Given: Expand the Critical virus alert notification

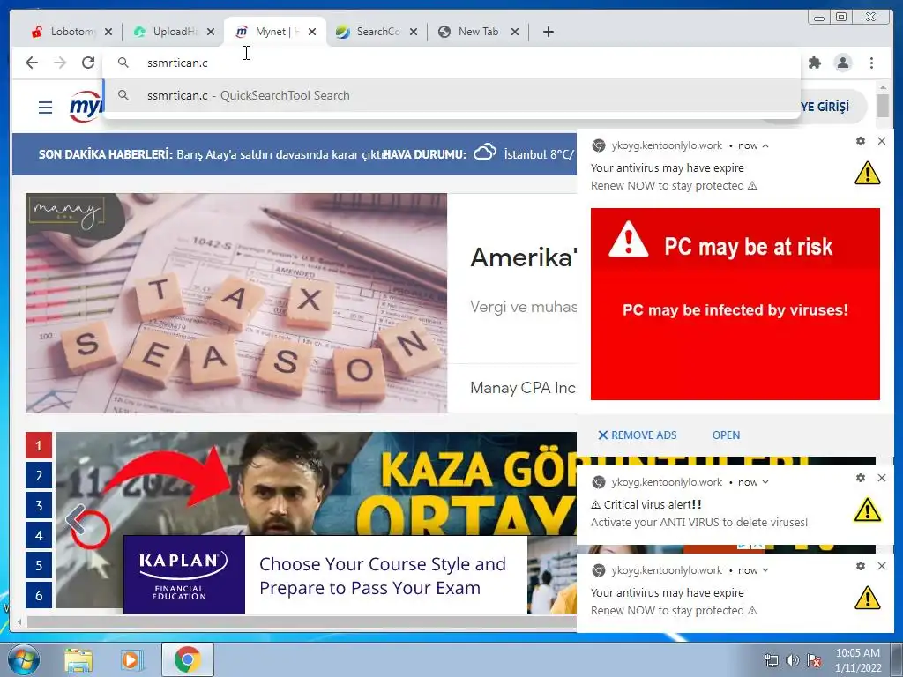Looking at the screenshot, I should point(765,482).
